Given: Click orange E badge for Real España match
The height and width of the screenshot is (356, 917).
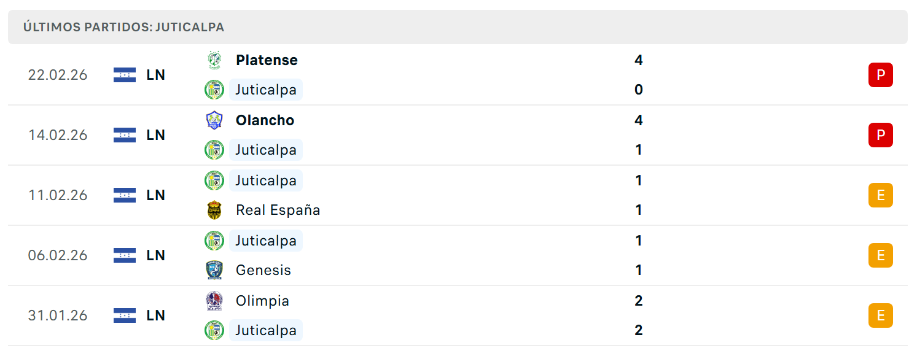Looking at the screenshot, I should [880, 195].
